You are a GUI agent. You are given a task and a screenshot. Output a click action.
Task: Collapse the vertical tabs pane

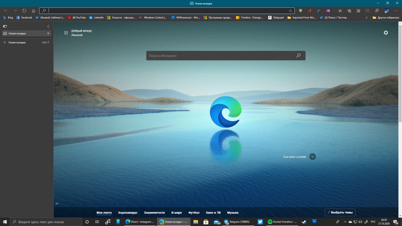(x=48, y=26)
